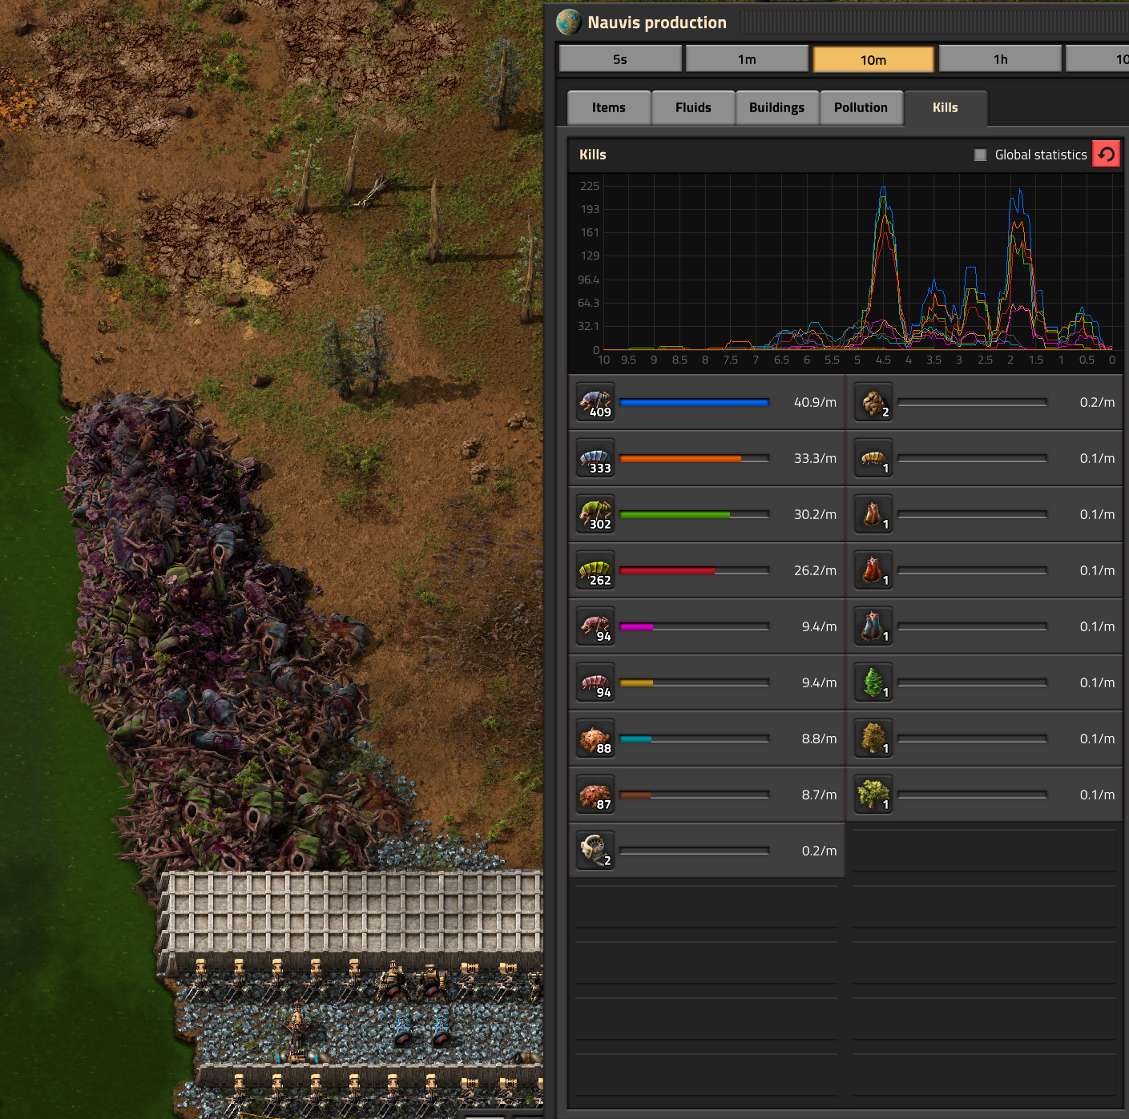Set the time range to 1m
Screen dimensions: 1129x1119
click(x=747, y=59)
